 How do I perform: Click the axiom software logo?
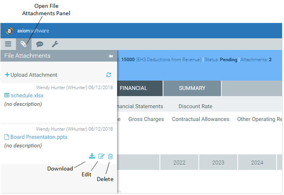tap(27, 31)
